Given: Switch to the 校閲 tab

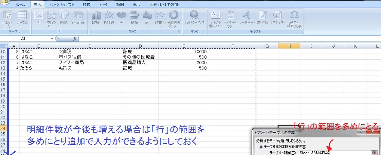Looking at the screenshot, I should [x=120, y=4].
